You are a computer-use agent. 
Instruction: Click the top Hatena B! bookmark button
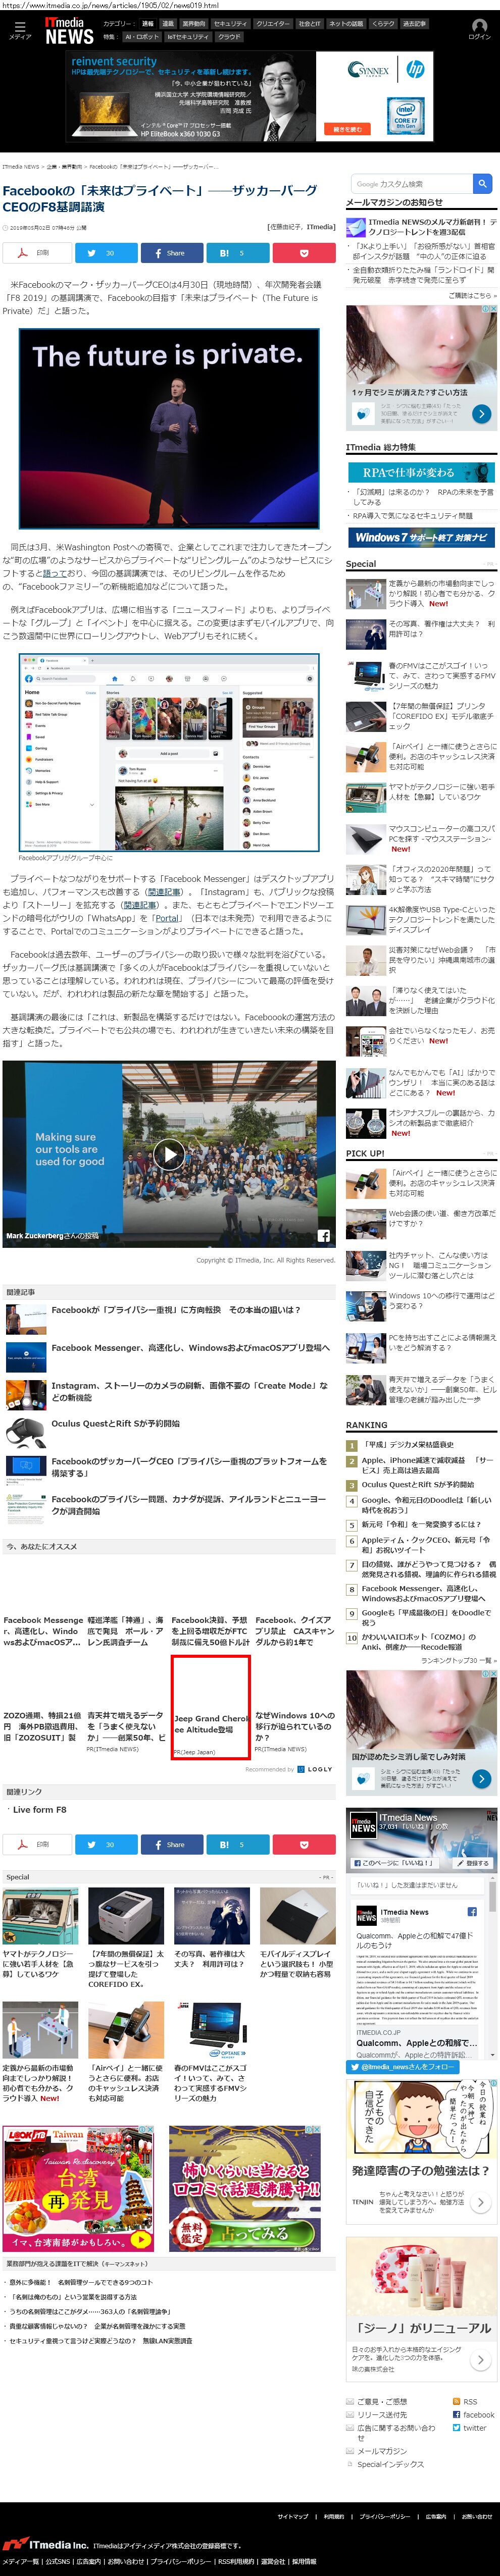[238, 253]
